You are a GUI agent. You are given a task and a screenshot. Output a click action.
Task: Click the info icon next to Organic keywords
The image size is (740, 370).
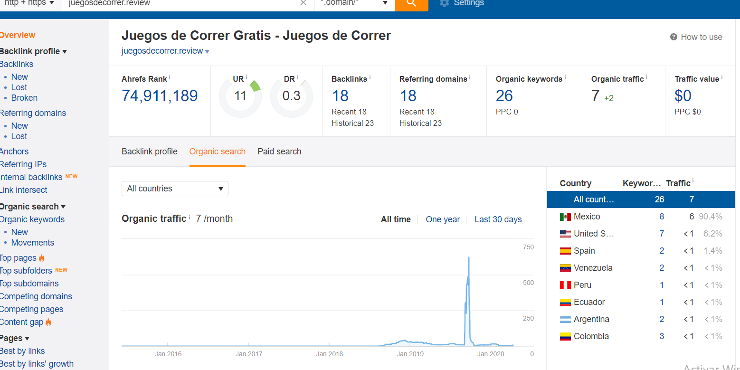tap(565, 78)
